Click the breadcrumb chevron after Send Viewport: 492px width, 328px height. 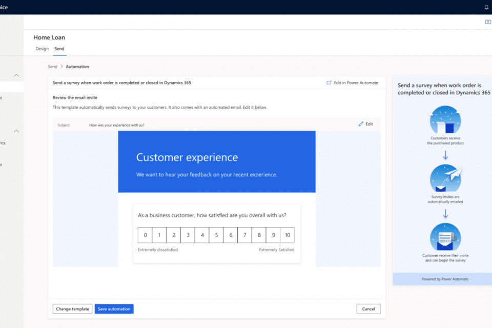coord(61,67)
